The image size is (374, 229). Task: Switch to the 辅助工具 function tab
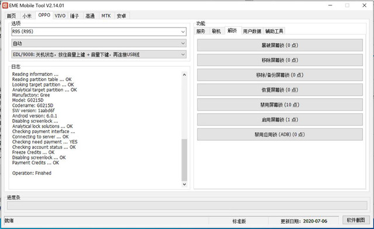point(274,31)
